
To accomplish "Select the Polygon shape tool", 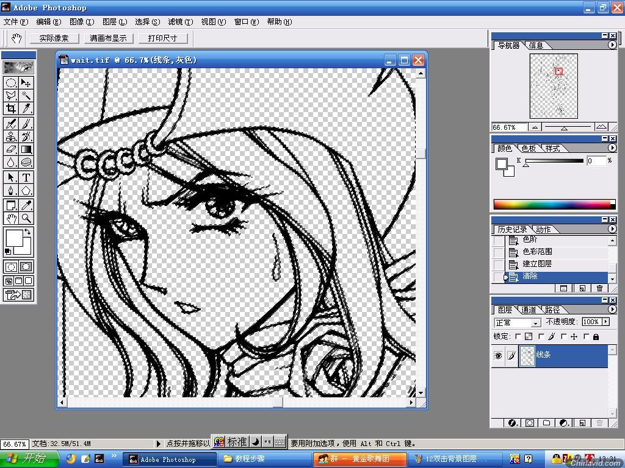I will point(26,190).
